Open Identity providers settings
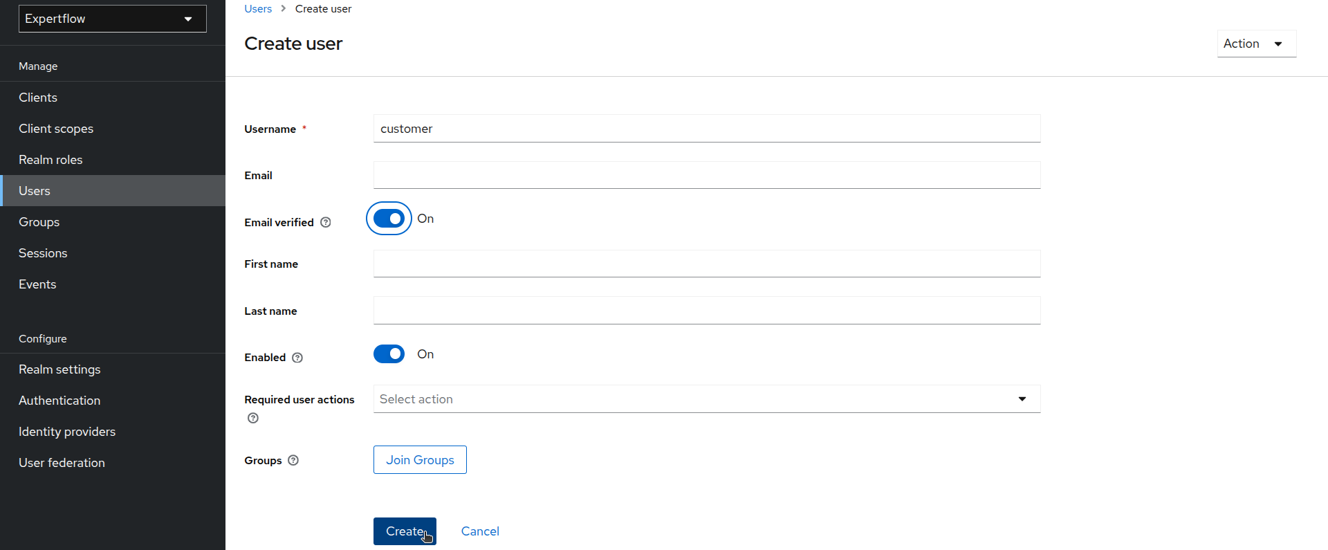This screenshot has height=550, width=1328. tap(67, 432)
